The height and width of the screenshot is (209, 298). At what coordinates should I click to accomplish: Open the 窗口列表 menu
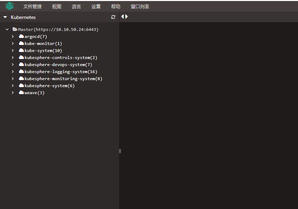(x=140, y=7)
